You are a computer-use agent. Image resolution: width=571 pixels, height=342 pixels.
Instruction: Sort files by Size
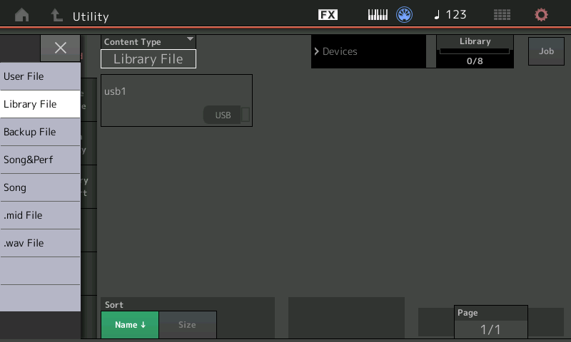pyautogui.click(x=187, y=325)
